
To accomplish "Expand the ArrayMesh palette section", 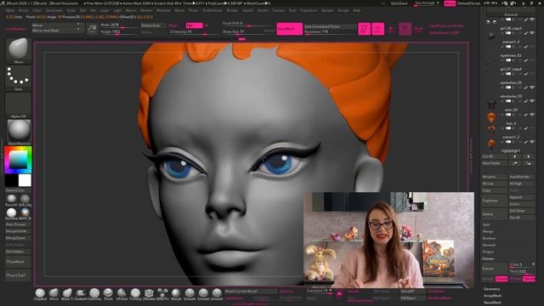I will pos(493,296).
